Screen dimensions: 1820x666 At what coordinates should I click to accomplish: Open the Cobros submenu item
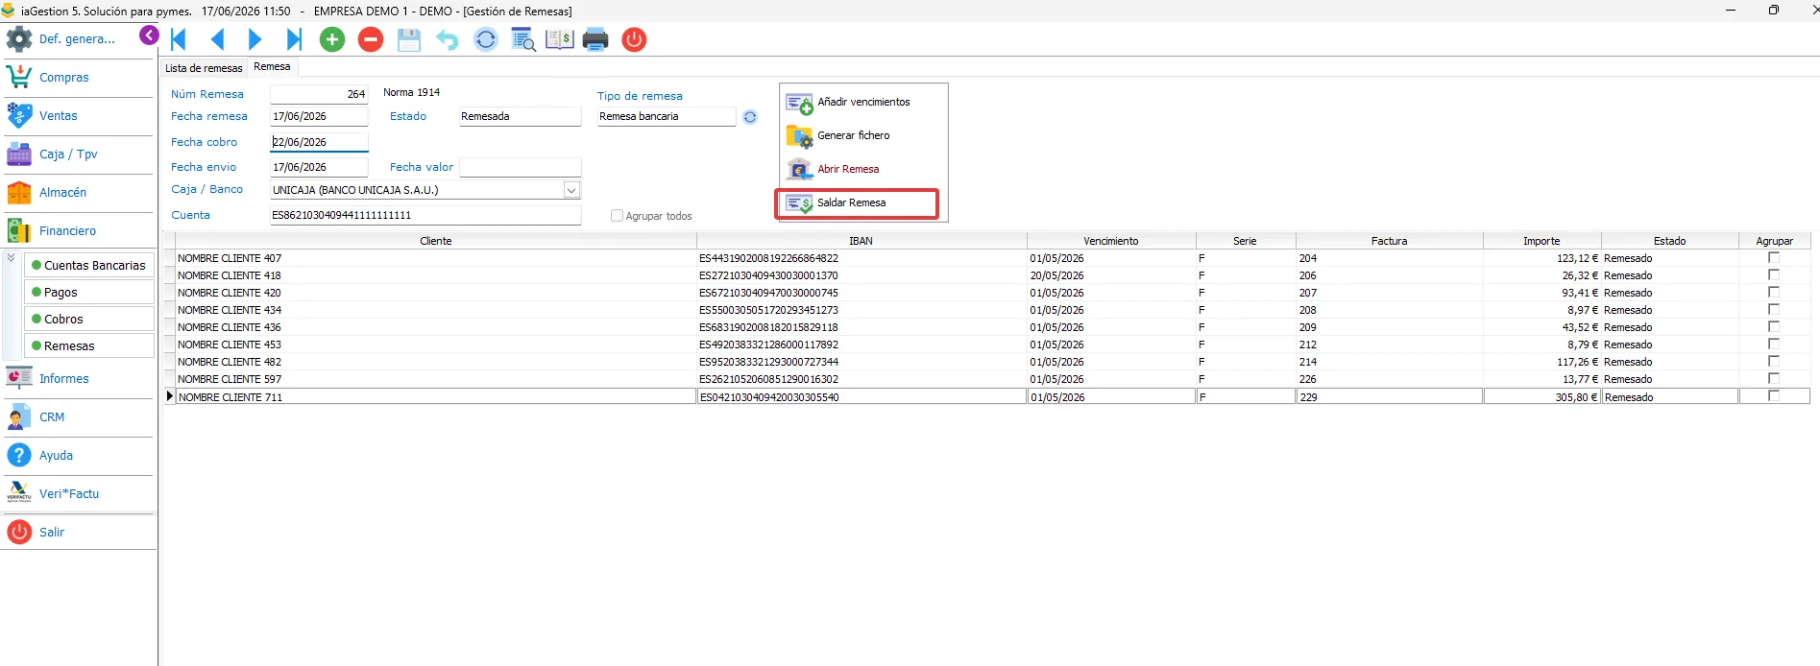tap(89, 319)
